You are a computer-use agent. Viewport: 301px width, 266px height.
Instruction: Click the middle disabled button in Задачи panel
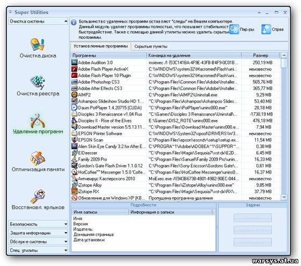pyautogui.click(x=253, y=230)
